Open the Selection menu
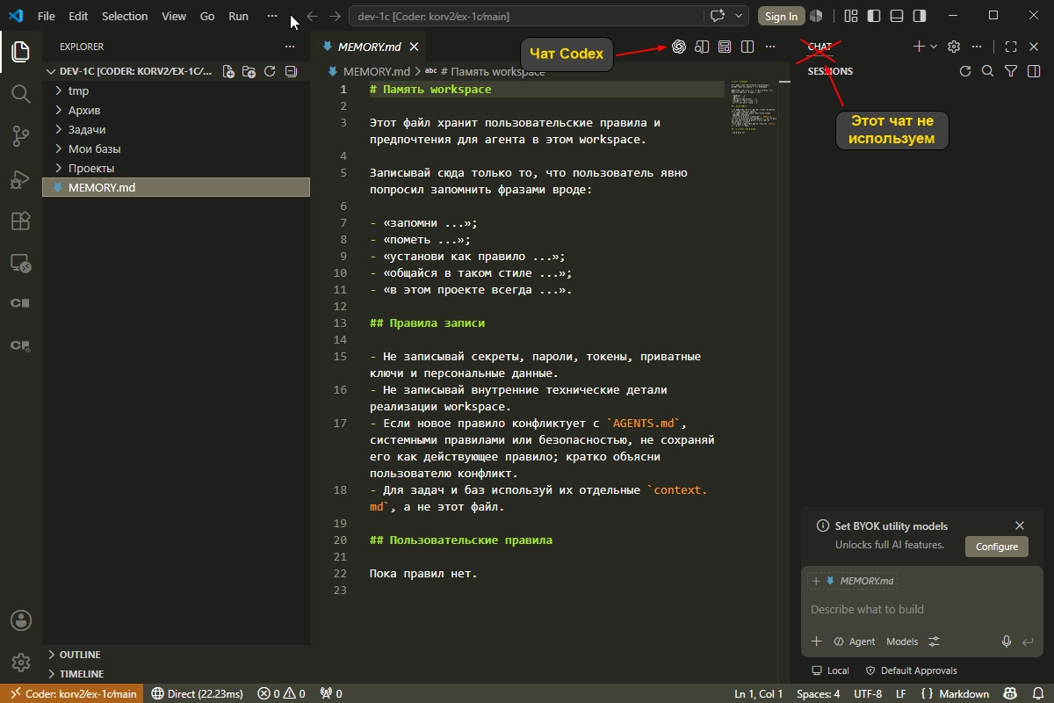 pyautogui.click(x=125, y=16)
